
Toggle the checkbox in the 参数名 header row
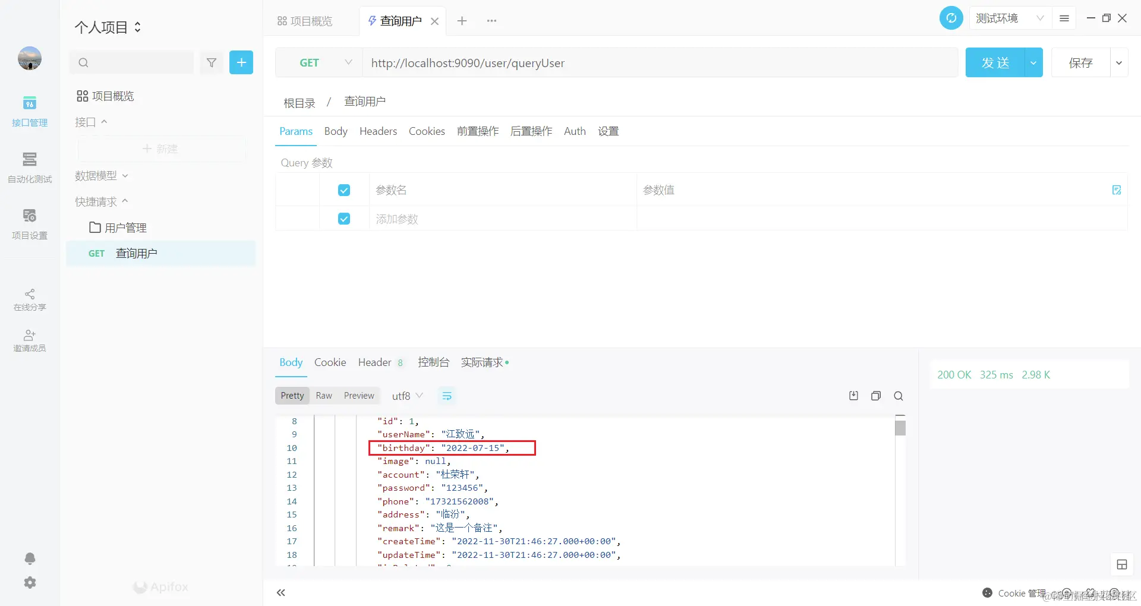344,190
